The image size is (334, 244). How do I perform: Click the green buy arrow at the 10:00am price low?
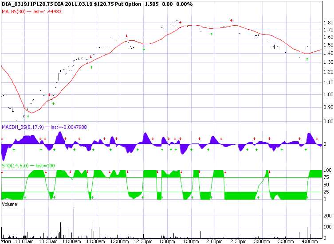pos(28,116)
